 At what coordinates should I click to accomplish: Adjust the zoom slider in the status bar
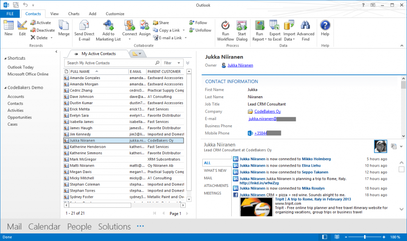tap(365, 237)
